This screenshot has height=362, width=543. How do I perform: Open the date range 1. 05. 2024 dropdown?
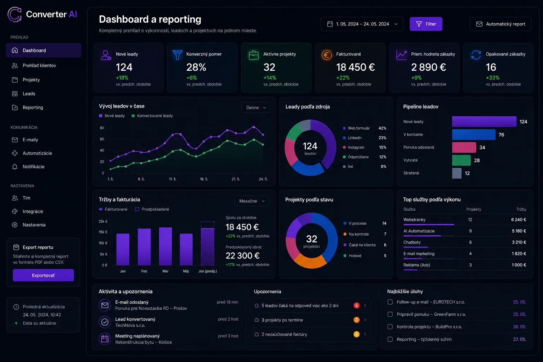(362, 24)
